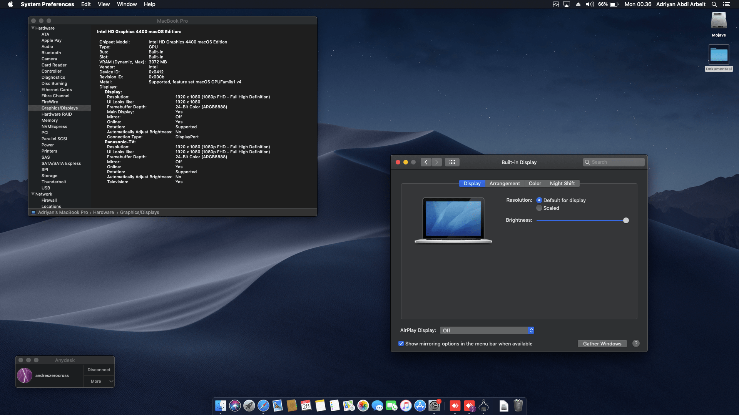Collapse the Hardware tree section
Screen dimensions: 739x415
pyautogui.click(x=33, y=28)
